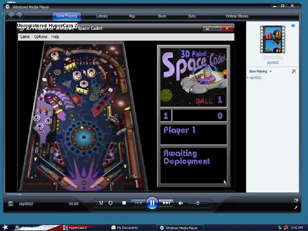Click the 3:42 PM system clock
The width and height of the screenshot is (308, 231).
click(x=297, y=228)
